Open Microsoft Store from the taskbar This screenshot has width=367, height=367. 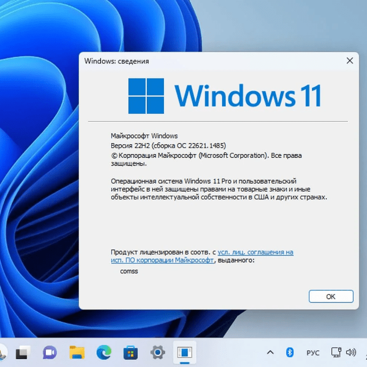(x=131, y=352)
